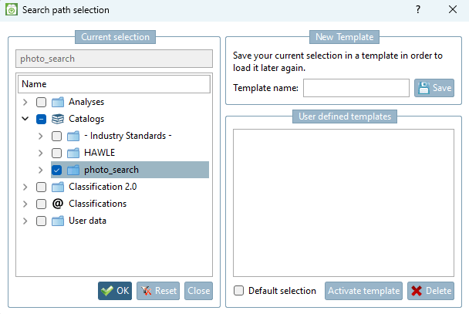The image size is (469, 314).
Task: Collapse the Catalogs tree node
Action: [x=25, y=119]
